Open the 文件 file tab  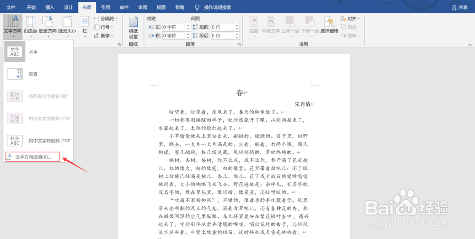[x=11, y=7]
